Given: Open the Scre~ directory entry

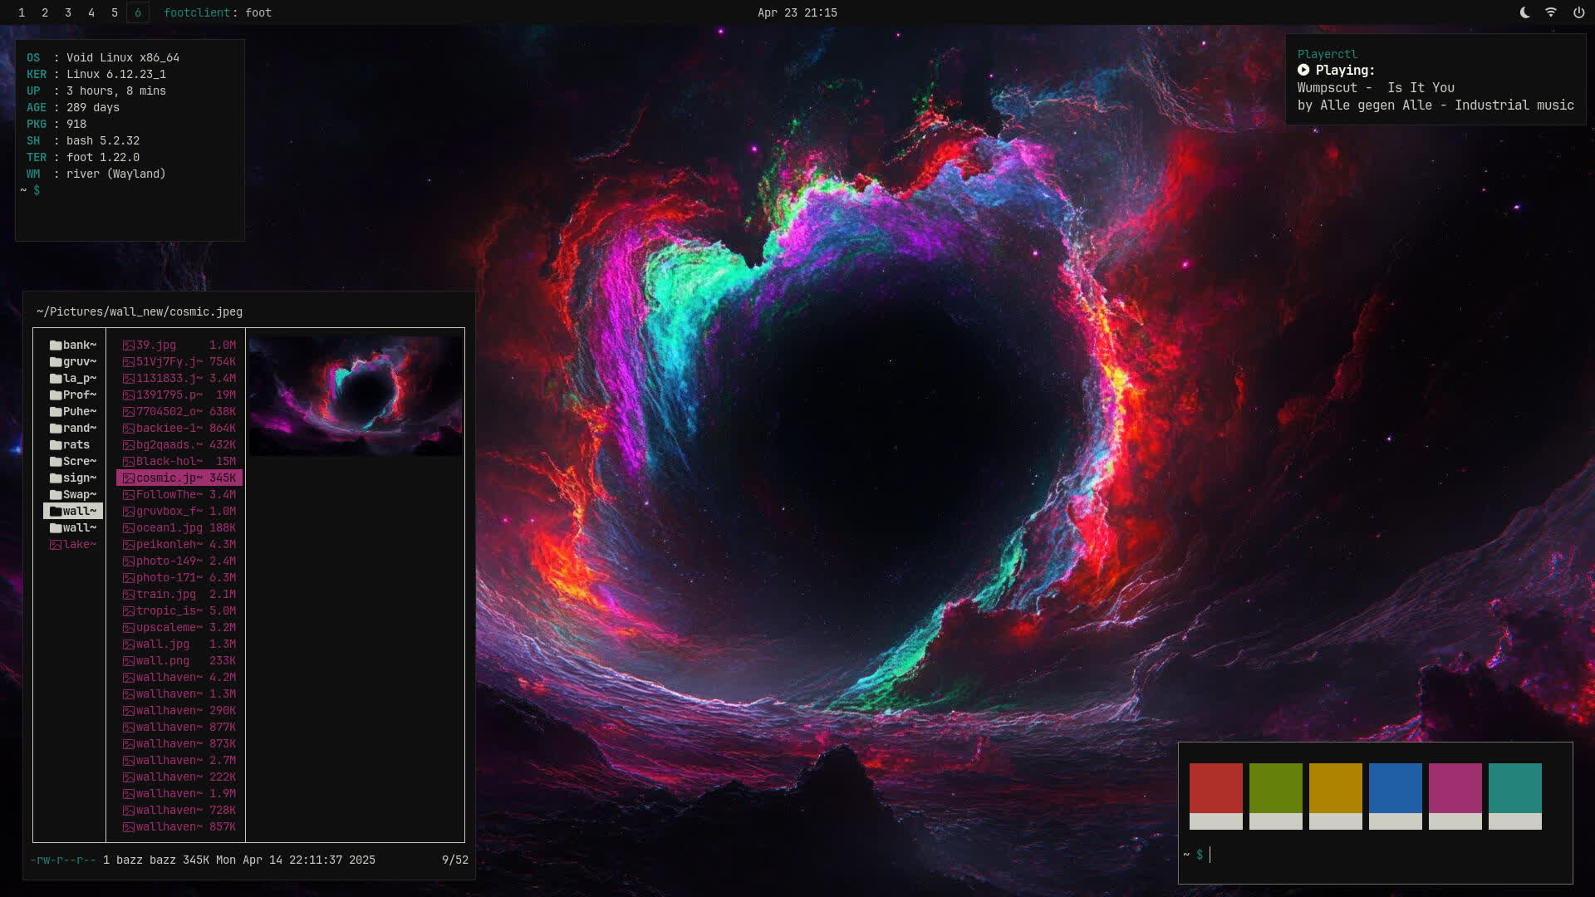Looking at the screenshot, I should pos(73,462).
